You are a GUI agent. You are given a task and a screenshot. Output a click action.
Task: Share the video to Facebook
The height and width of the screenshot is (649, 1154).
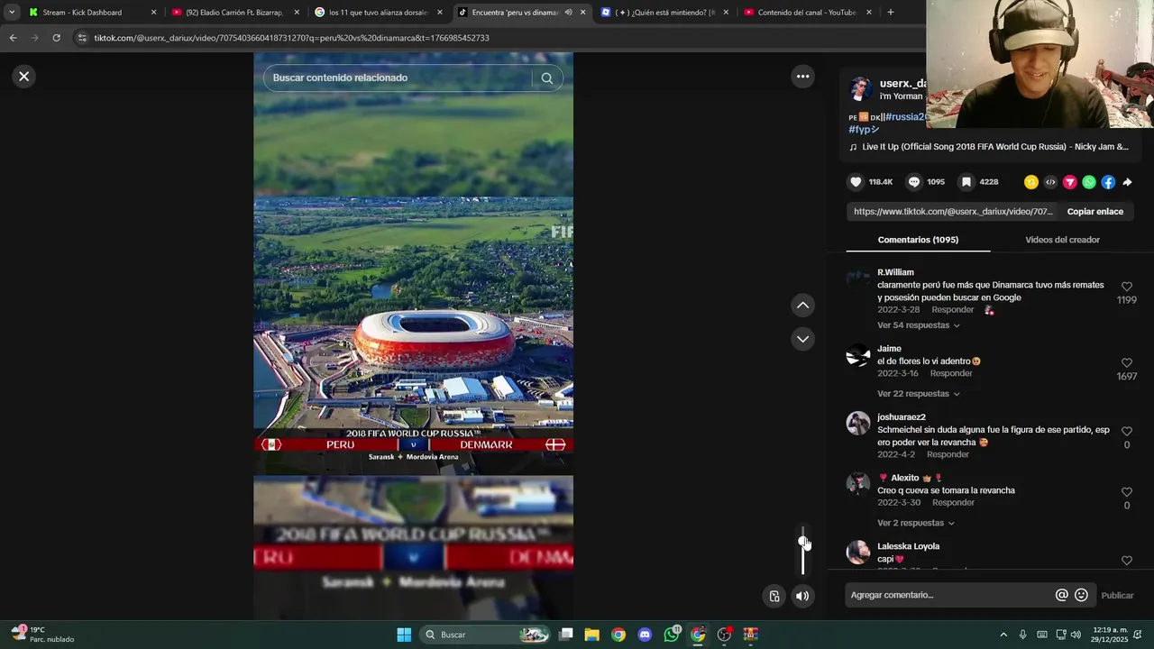(1108, 182)
